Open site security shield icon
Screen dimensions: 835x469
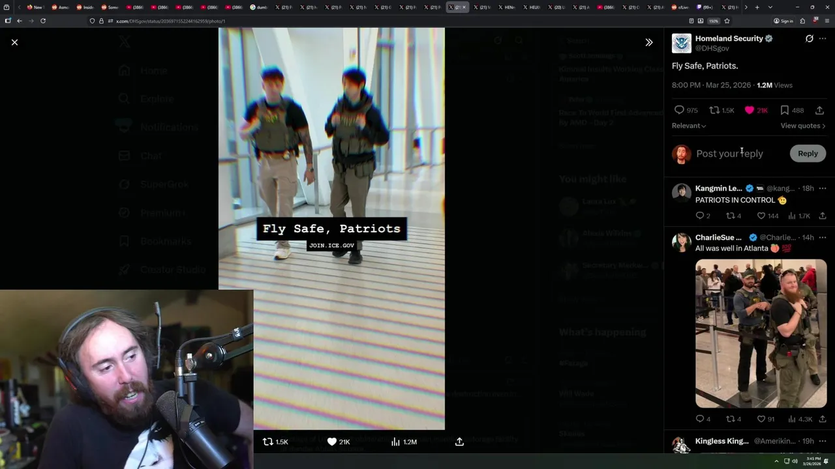click(x=92, y=21)
